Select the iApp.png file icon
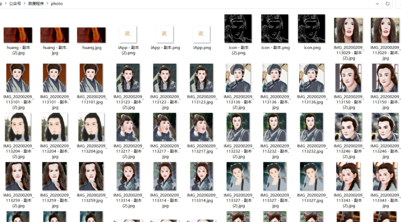The width and height of the screenshot is (401, 222). tap(201, 34)
